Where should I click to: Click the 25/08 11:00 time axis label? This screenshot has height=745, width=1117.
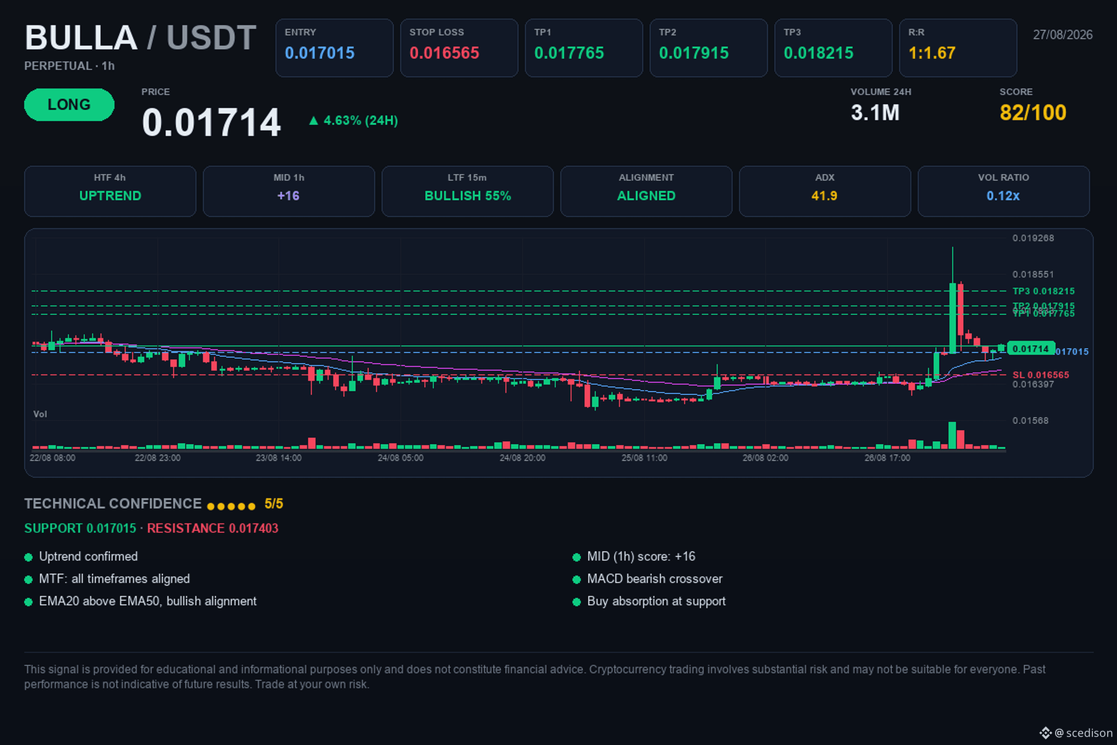click(645, 458)
